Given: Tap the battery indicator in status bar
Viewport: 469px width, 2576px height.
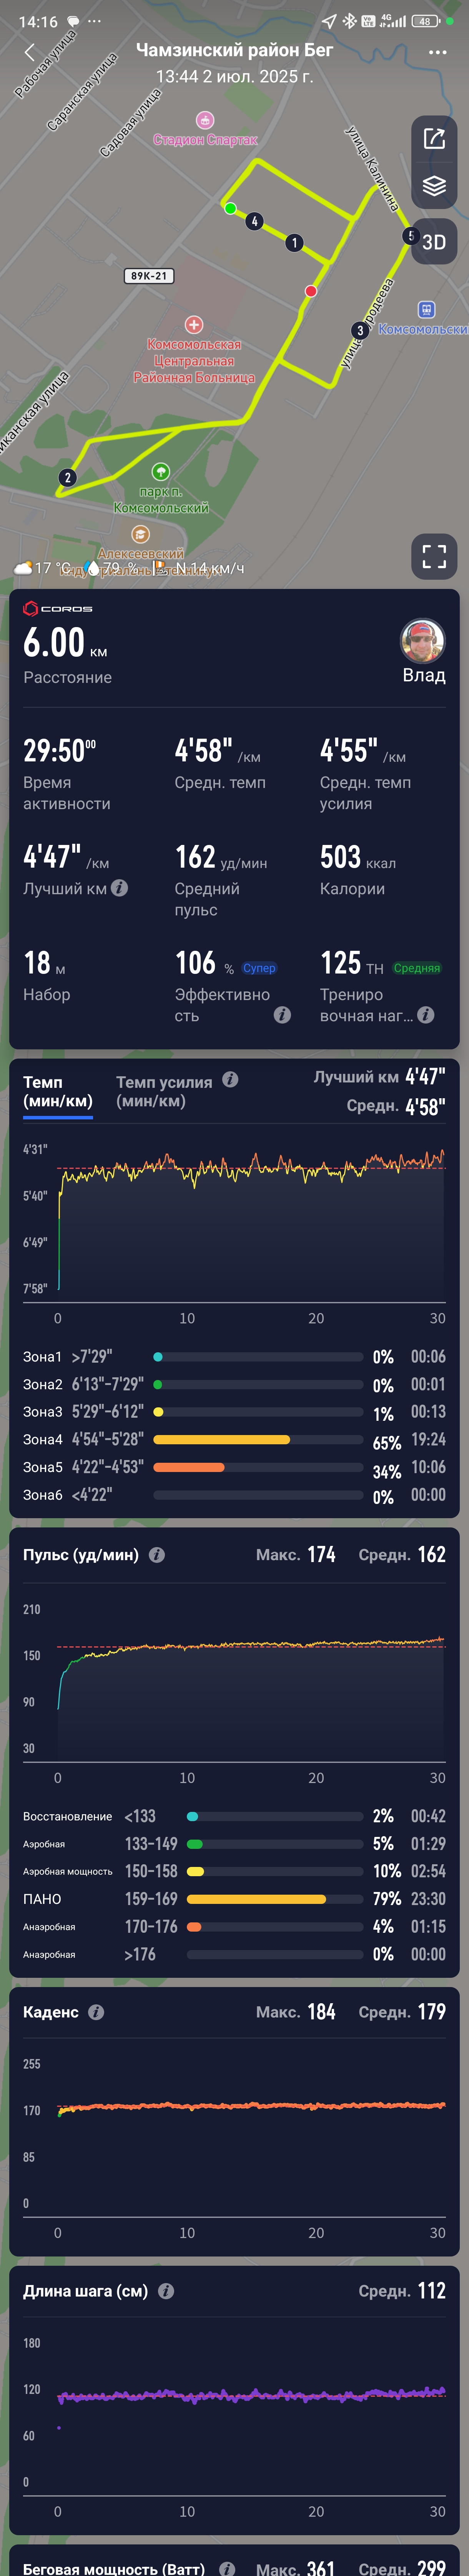Looking at the screenshot, I should (426, 21).
